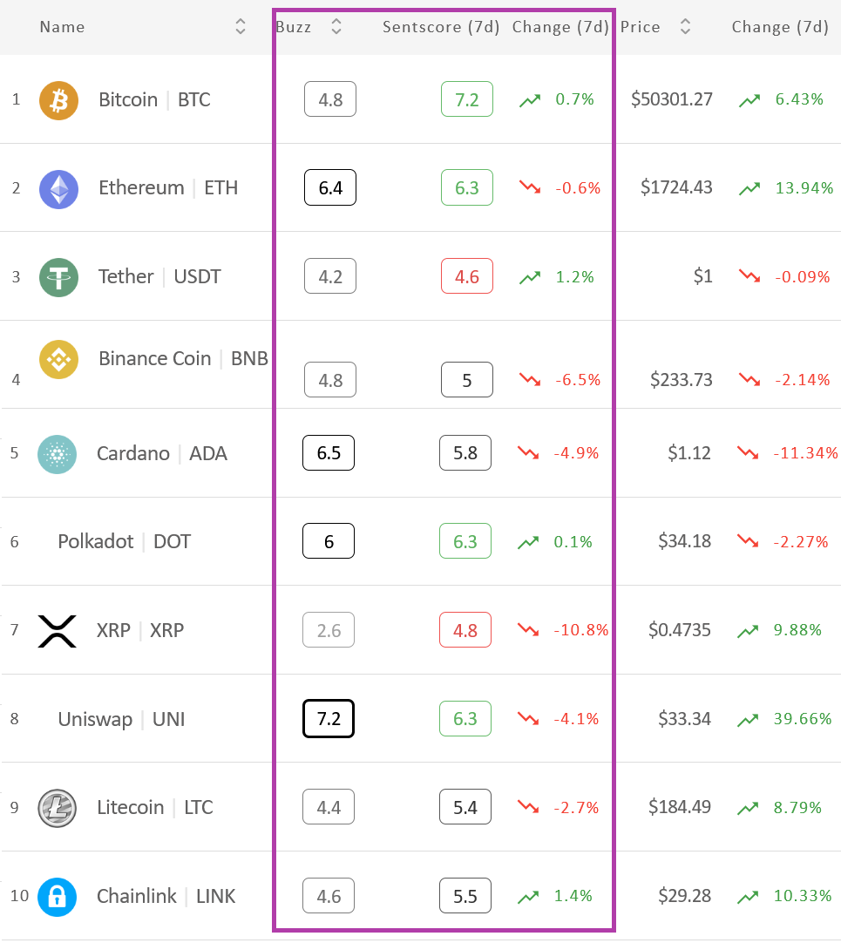
Task: Click the Bitcoin orange logo icon
Action: pos(59,100)
